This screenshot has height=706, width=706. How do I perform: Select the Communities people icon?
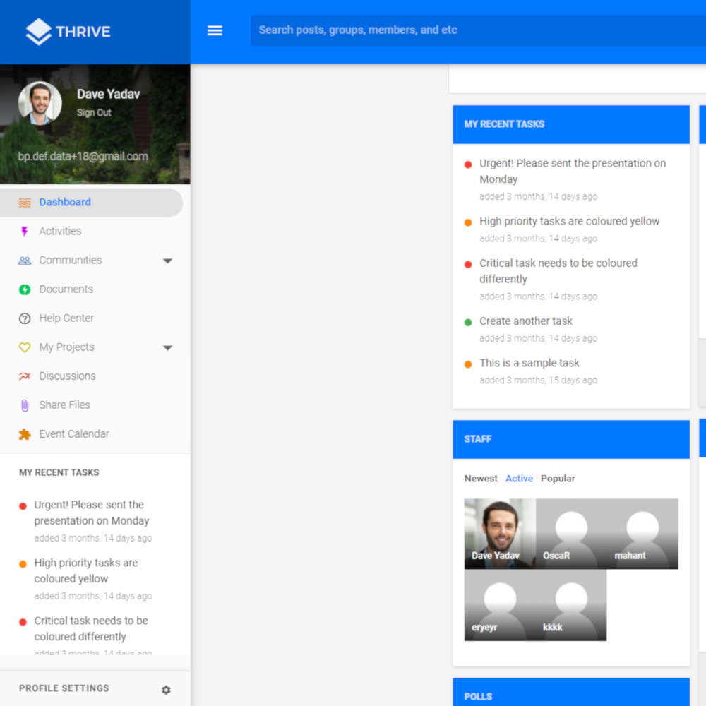point(24,260)
